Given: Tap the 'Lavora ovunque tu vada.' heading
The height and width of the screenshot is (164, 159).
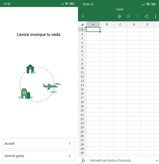Looking at the screenshot, I should click(39, 34).
